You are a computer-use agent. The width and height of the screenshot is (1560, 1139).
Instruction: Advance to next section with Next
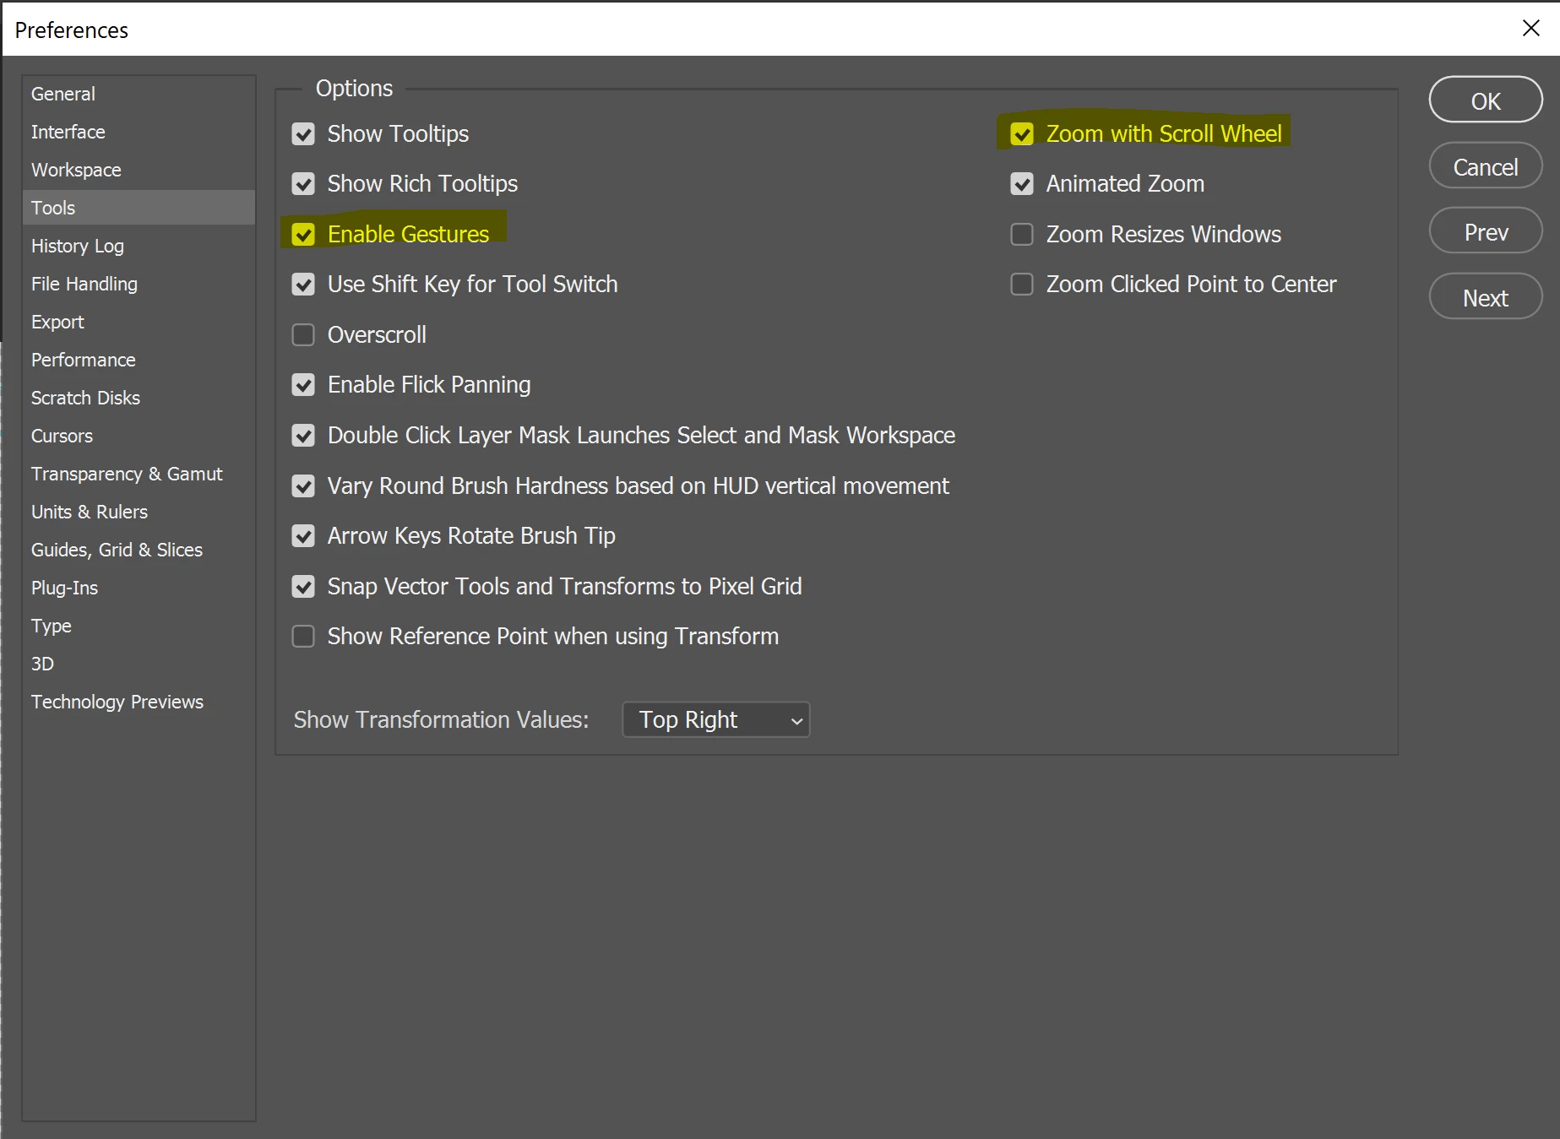[x=1486, y=297]
